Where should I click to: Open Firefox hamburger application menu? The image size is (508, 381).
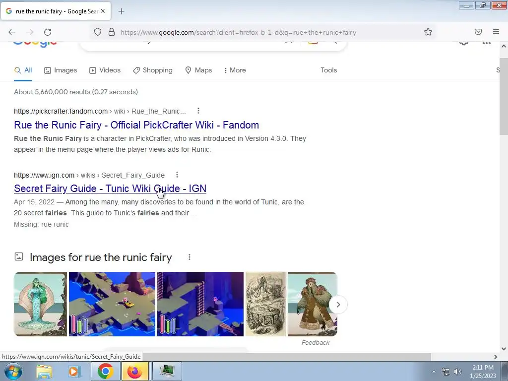496,32
